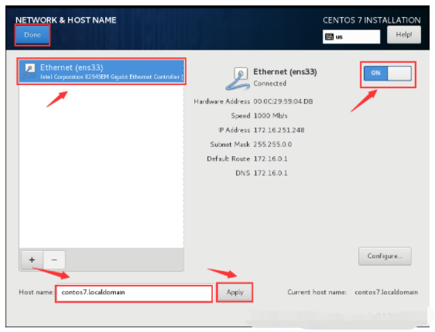Image resolution: width=435 pixels, height=332 pixels.
Task: Click the large Ethernet cable icon in details
Action: [237, 79]
